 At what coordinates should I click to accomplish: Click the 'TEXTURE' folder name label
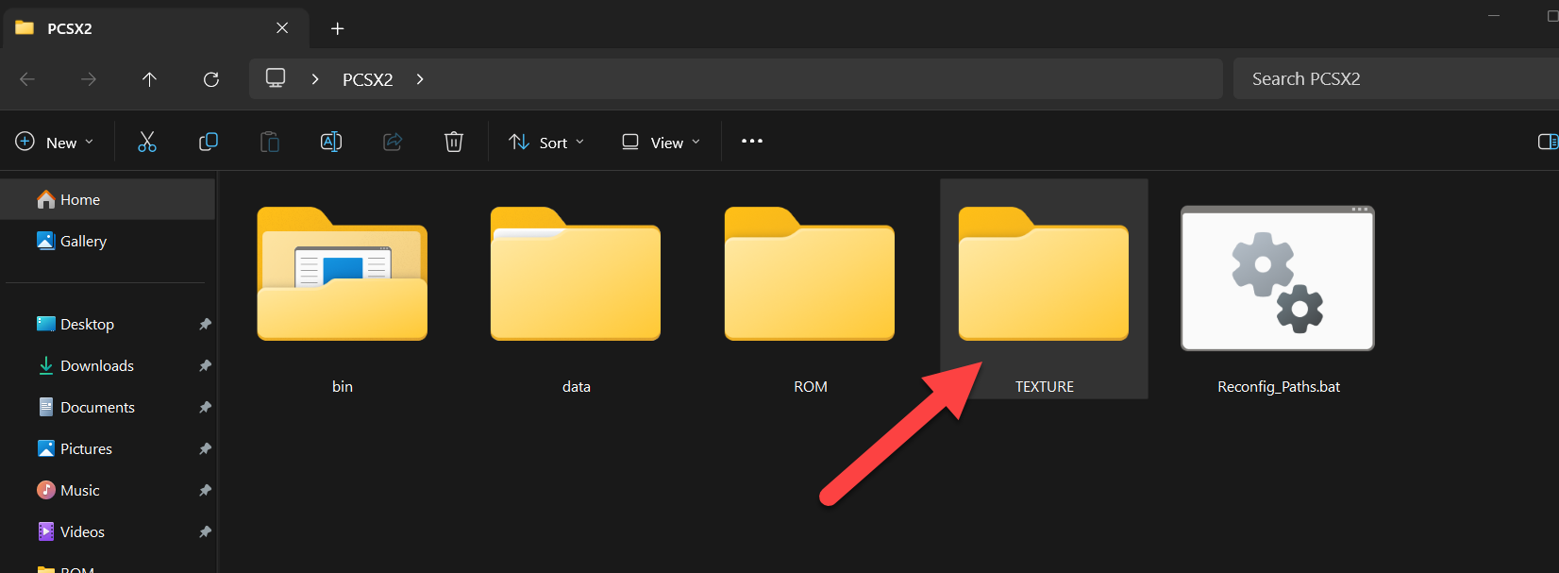(1045, 386)
